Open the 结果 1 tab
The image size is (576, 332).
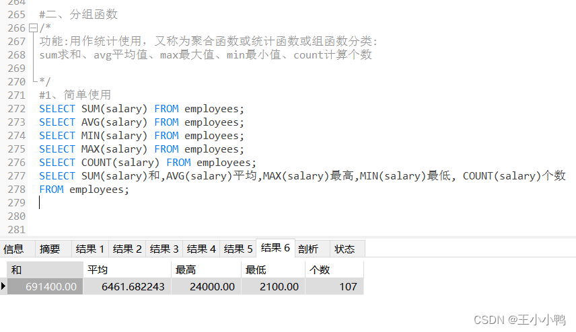pos(90,249)
